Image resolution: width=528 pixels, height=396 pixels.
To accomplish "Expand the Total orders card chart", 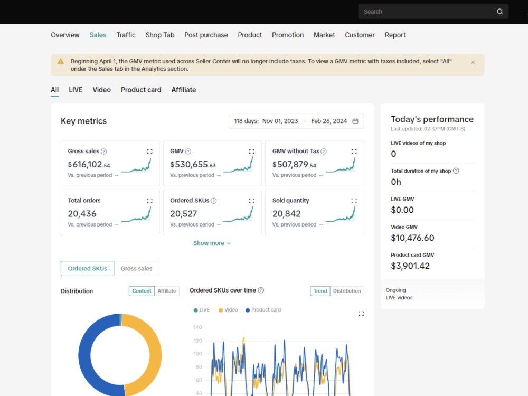I will (x=149, y=201).
